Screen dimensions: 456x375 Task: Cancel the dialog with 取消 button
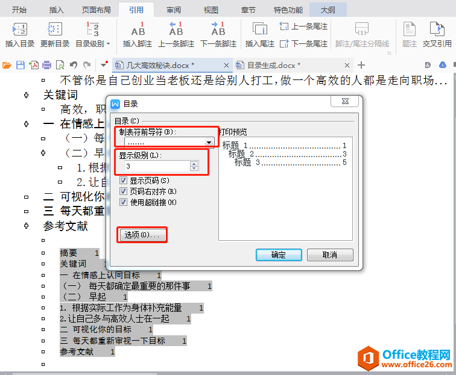330,255
